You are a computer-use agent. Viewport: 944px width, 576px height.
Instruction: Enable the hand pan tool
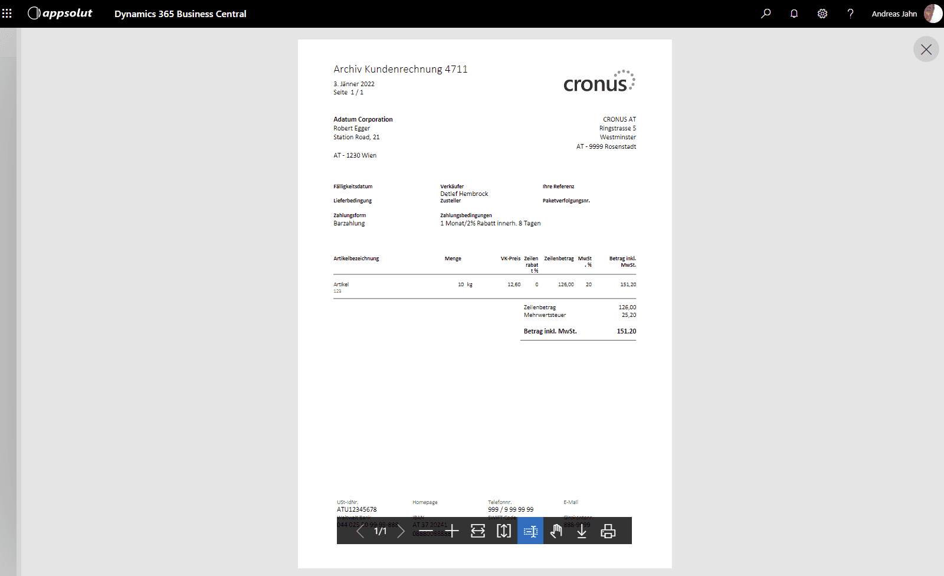tap(556, 531)
